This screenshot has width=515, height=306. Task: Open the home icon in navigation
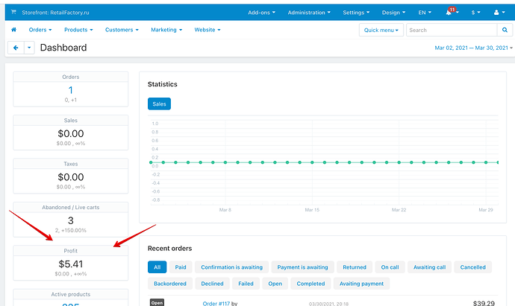[x=13, y=30]
